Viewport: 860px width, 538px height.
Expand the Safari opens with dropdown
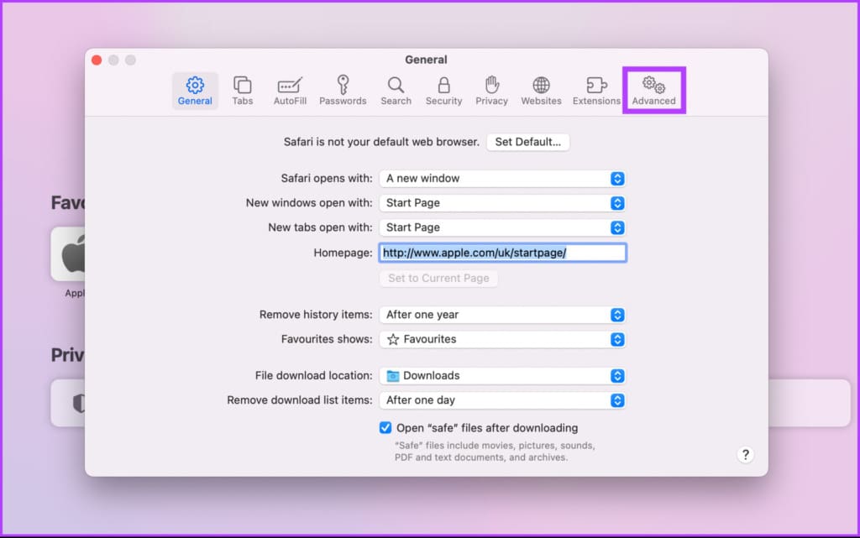pyautogui.click(x=502, y=179)
